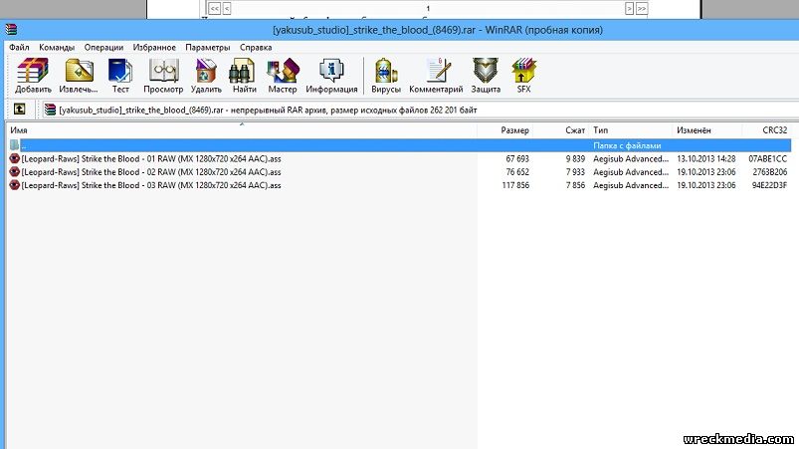Open the Операции menu
Image resolution: width=799 pixels, height=449 pixels.
(x=103, y=47)
